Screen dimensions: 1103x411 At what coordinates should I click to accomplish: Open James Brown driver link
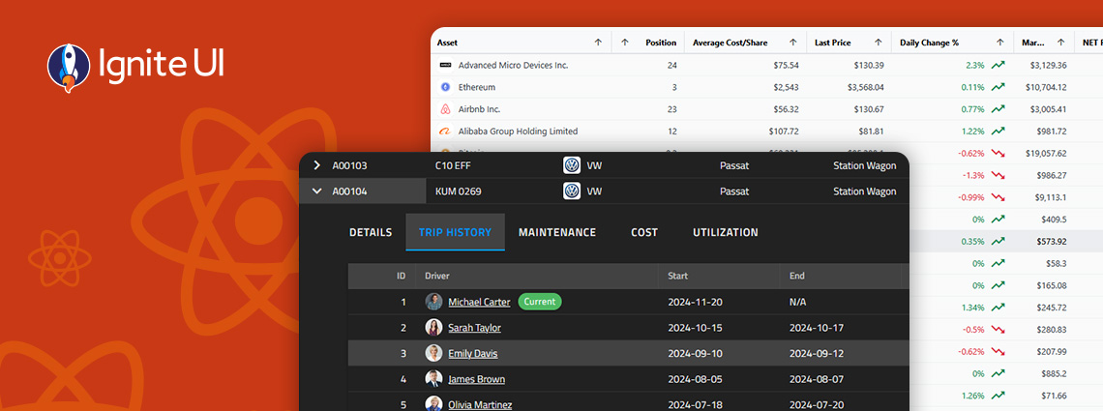pos(476,379)
